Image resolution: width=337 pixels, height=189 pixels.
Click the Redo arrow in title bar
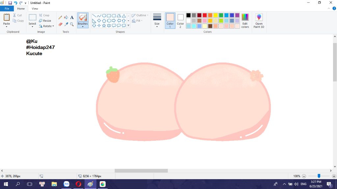point(21,3)
